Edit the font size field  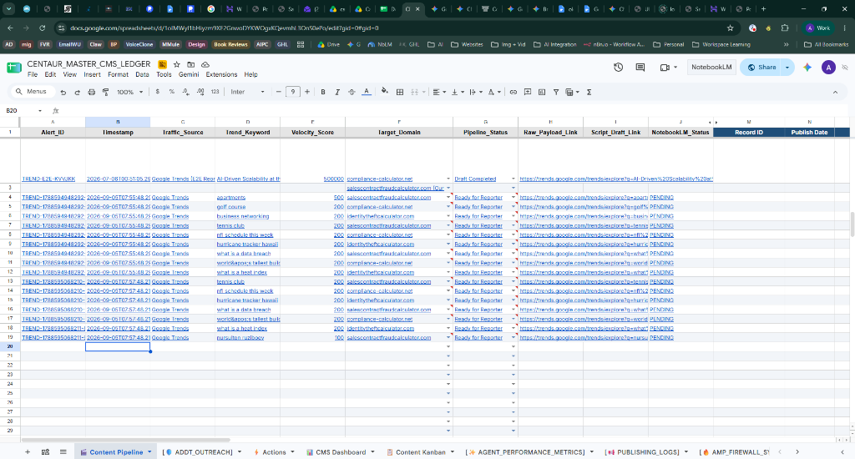pos(293,92)
